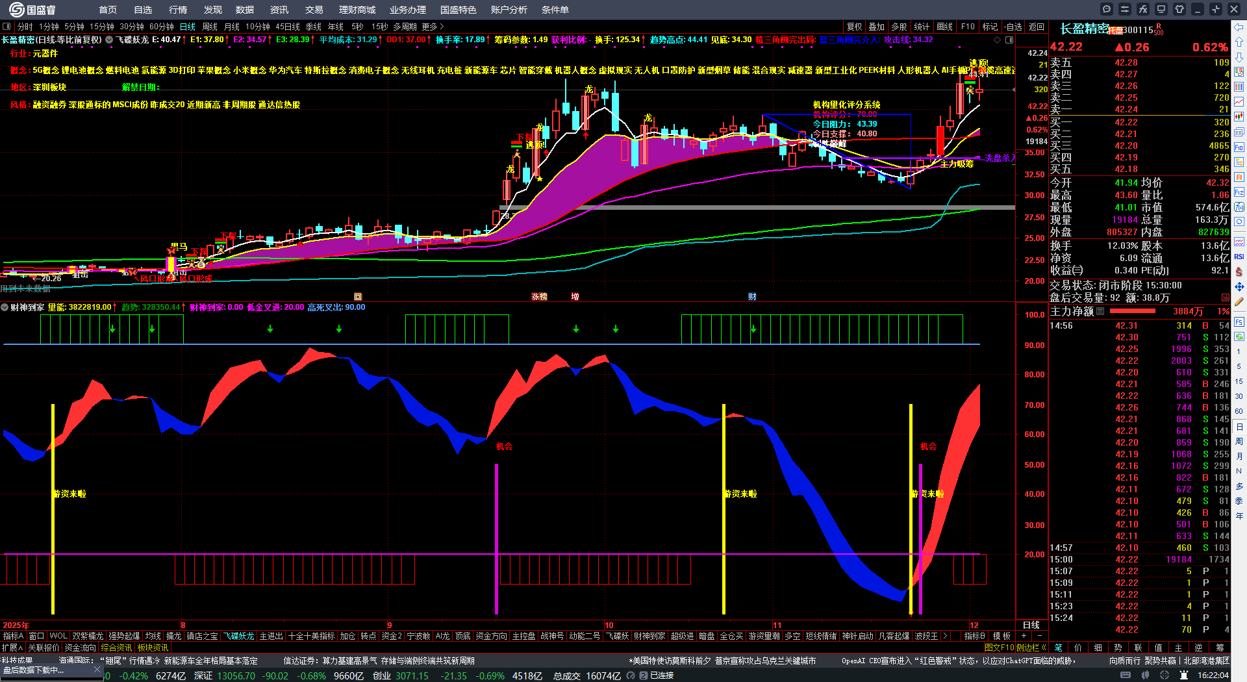Click the 统计 statistics button
The image size is (1247, 682).
point(922,27)
